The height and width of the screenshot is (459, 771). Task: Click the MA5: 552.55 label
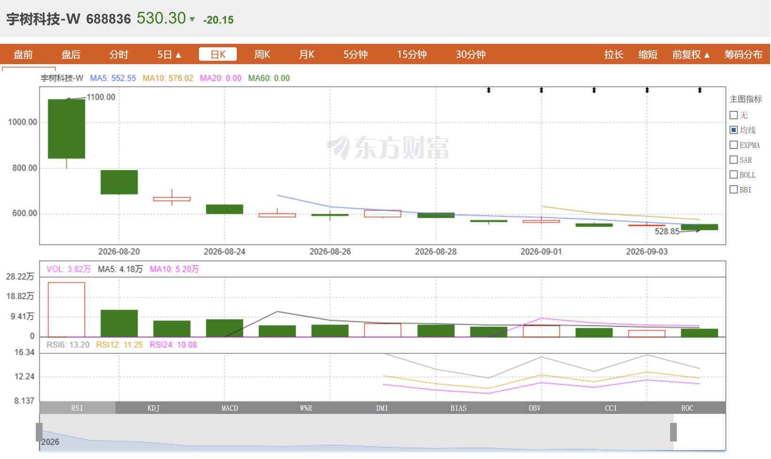113,78
